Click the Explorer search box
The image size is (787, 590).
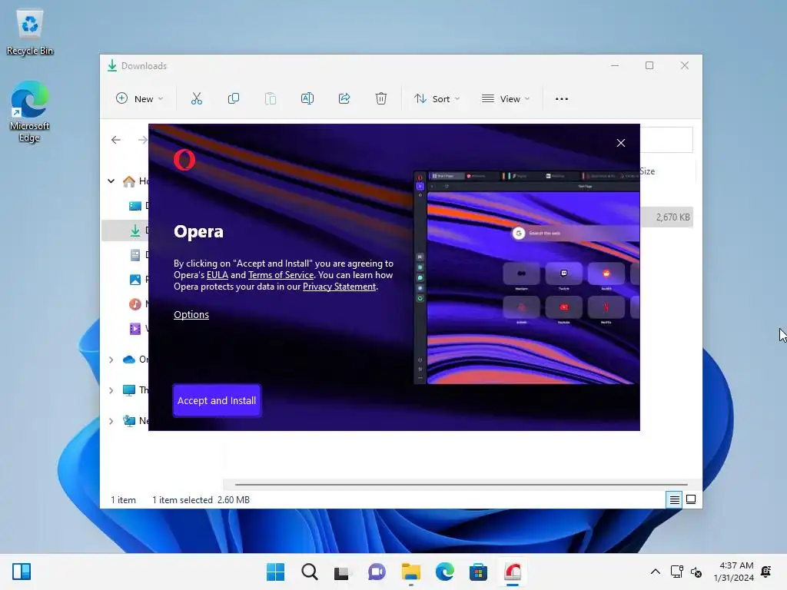[x=666, y=140]
